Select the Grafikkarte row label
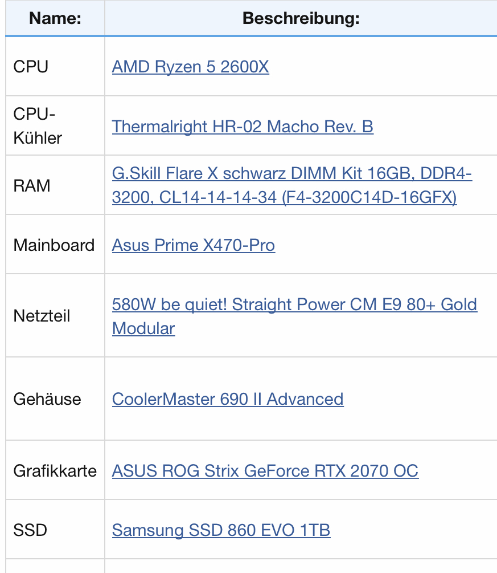Viewport: 497px width, 573px height. [55, 470]
